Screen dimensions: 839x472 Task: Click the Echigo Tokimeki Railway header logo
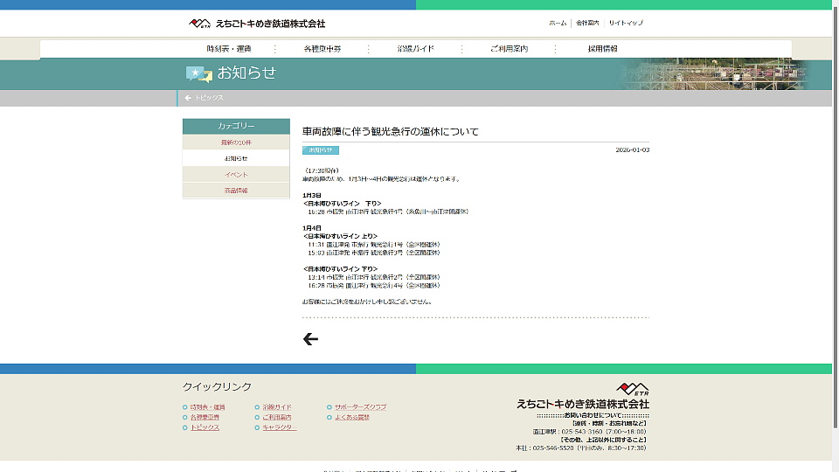[x=257, y=24]
